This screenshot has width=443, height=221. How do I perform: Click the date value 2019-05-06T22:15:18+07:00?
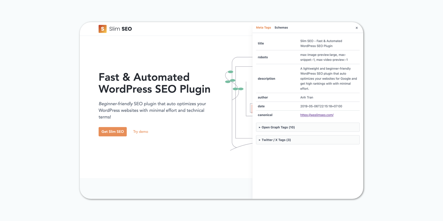pyautogui.click(x=321, y=106)
